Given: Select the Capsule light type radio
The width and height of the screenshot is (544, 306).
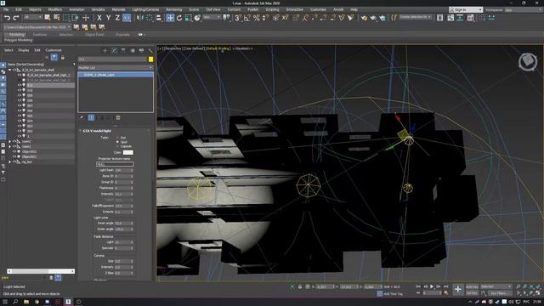Looking at the screenshot, I should coord(117,146).
